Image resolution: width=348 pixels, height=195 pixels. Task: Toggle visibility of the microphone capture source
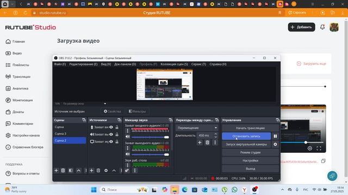111,127
